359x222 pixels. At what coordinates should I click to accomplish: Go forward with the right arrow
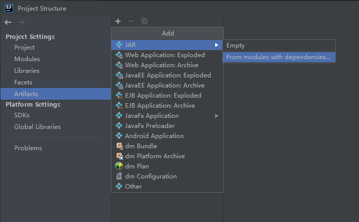[22, 22]
